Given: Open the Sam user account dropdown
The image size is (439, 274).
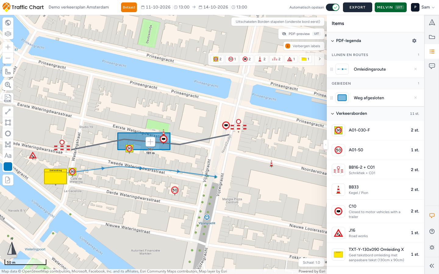Looking at the screenshot, I should (x=423, y=7).
